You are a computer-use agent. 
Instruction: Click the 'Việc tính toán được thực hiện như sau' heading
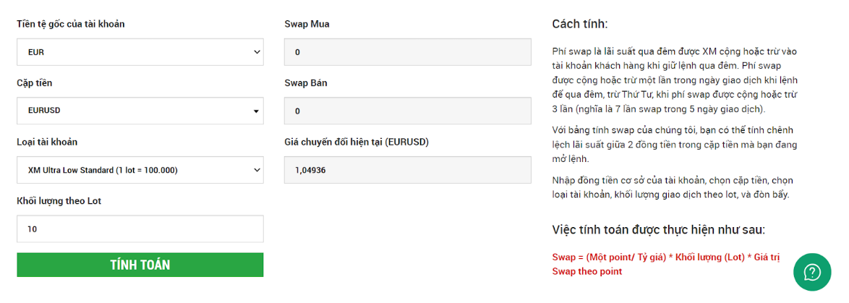[658, 229]
